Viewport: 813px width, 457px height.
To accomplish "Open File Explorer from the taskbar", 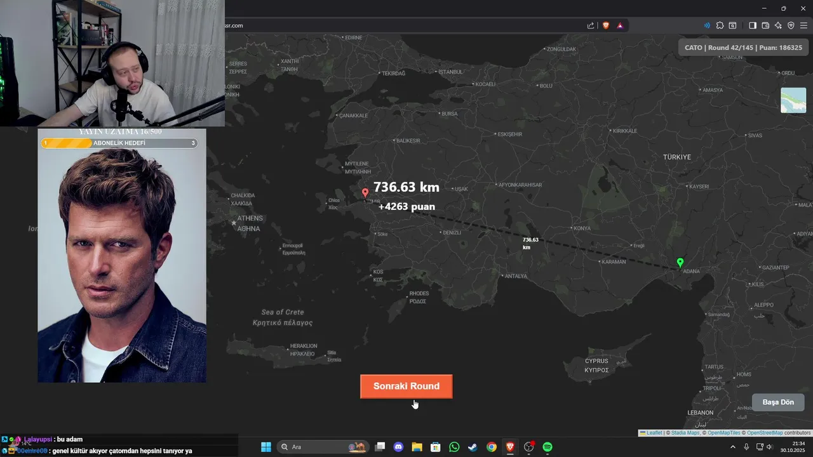I will click(417, 447).
